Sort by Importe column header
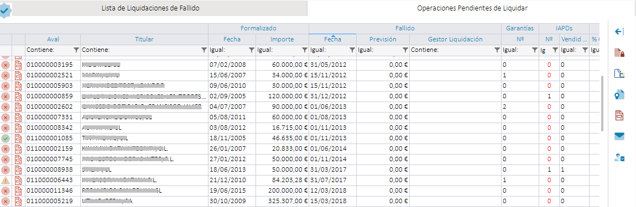 tap(282, 39)
